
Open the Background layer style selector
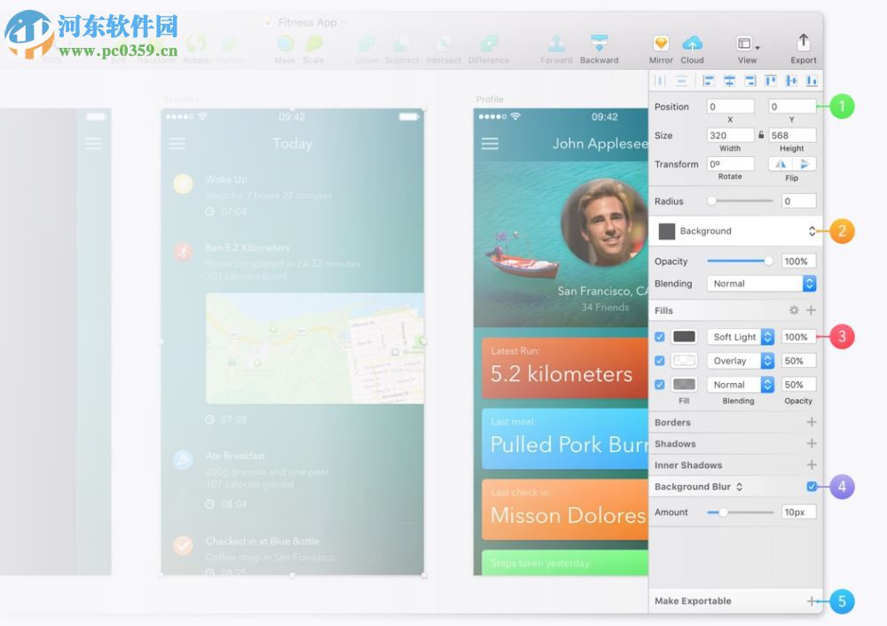click(x=734, y=231)
